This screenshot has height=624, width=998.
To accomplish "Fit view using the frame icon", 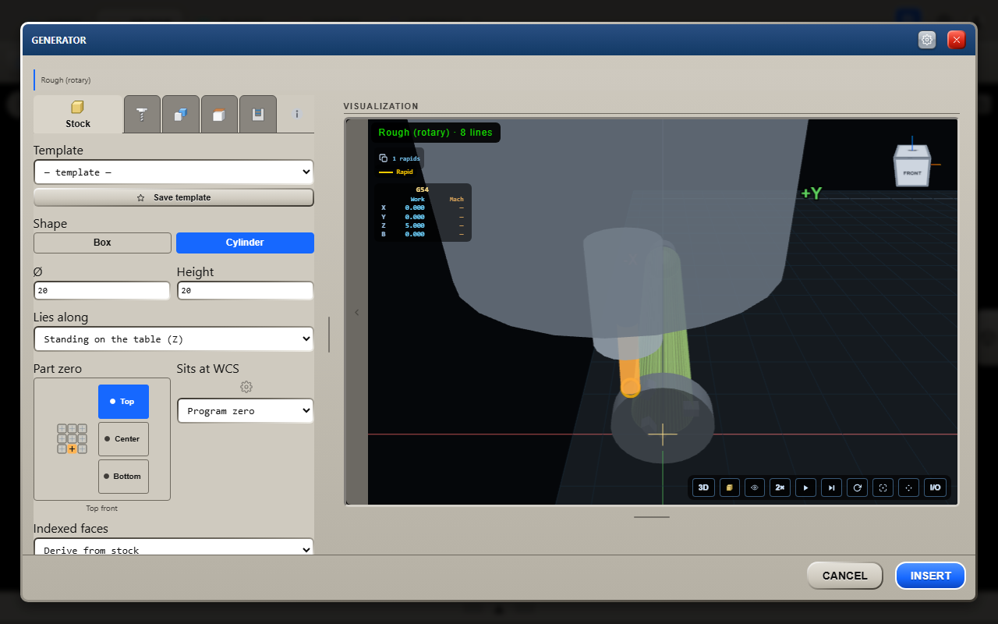I will coord(883,487).
